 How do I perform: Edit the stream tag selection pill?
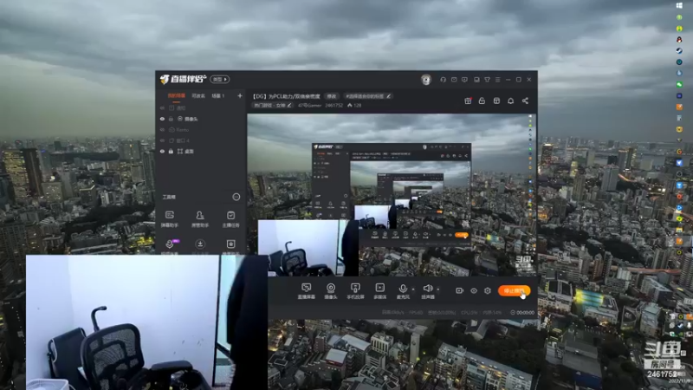pos(367,96)
